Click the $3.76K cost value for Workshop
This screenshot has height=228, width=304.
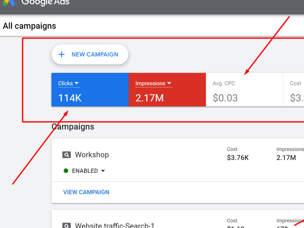coord(238,157)
